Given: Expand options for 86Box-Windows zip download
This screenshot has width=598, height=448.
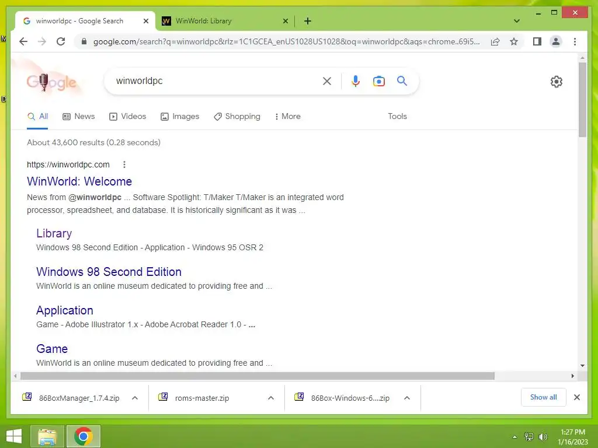Looking at the screenshot, I should pyautogui.click(x=407, y=398).
